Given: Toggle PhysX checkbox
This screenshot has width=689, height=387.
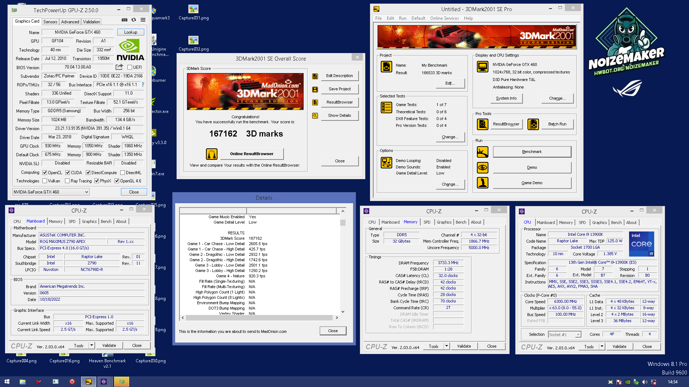Looking at the screenshot, I should (x=97, y=181).
